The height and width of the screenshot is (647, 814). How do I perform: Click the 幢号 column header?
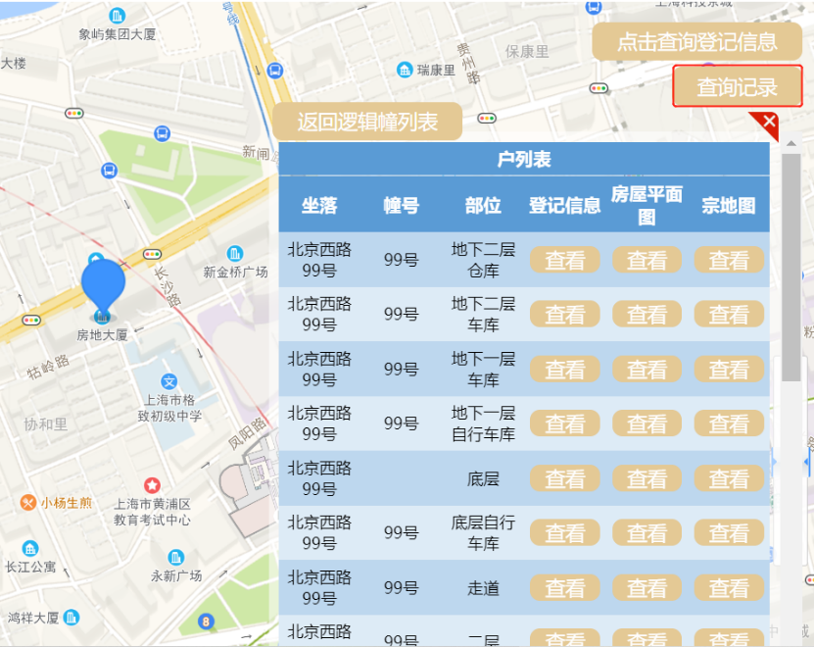402,205
